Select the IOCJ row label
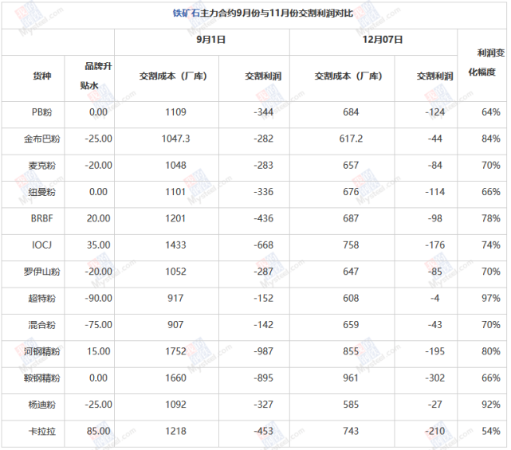The width and height of the screenshot is (511, 450). coord(41,245)
